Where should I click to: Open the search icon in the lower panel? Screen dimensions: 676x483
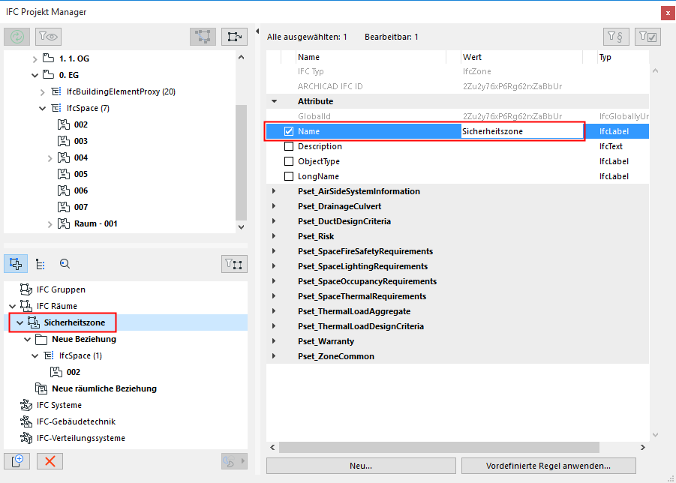(65, 264)
